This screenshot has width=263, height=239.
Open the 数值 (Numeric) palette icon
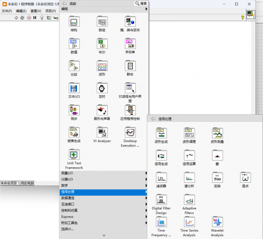click(x=74, y=44)
